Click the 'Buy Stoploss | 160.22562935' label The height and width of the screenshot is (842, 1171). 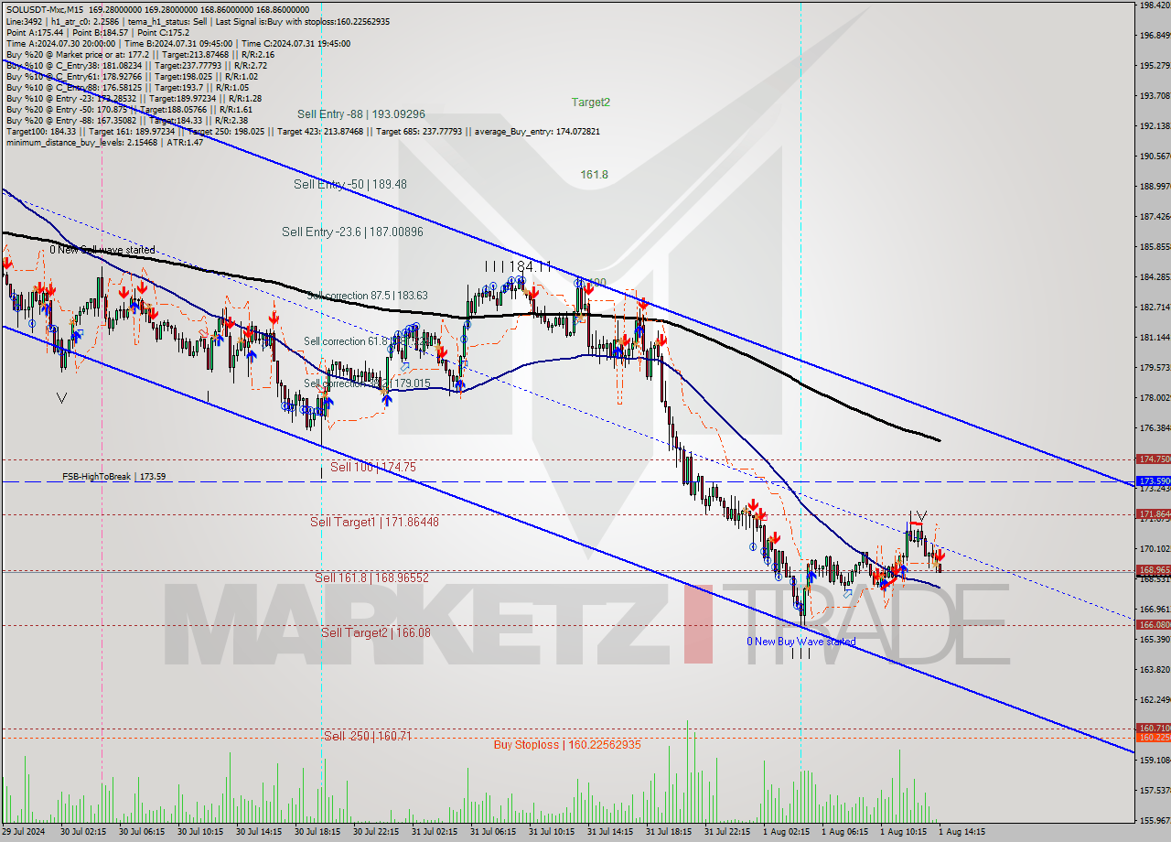pos(567,745)
